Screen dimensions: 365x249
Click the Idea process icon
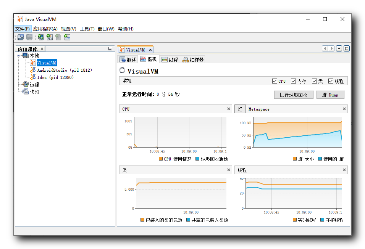coord(33,77)
